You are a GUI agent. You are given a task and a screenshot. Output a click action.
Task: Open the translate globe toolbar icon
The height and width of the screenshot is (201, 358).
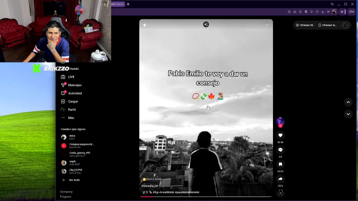(x=306, y=12)
